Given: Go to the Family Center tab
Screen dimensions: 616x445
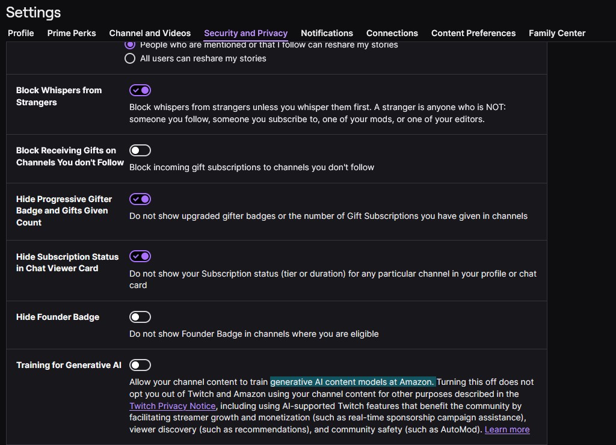Looking at the screenshot, I should (x=557, y=34).
